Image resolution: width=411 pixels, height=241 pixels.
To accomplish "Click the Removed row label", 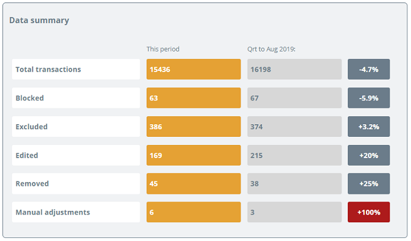I will coord(76,184).
